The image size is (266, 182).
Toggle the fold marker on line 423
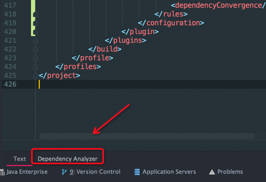(35, 58)
